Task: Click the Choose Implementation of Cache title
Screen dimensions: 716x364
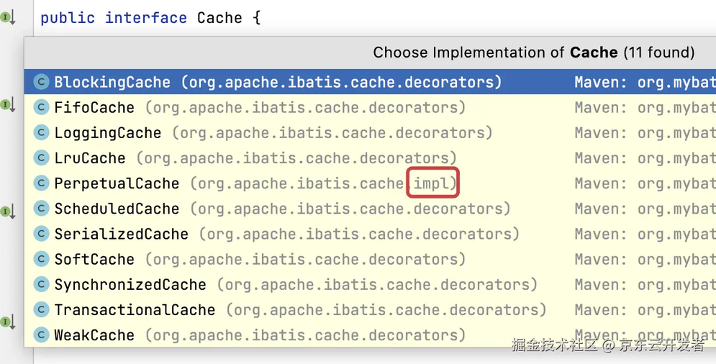Action: tap(534, 53)
